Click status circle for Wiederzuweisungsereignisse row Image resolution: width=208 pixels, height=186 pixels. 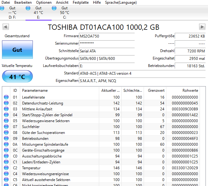pos(6,174)
